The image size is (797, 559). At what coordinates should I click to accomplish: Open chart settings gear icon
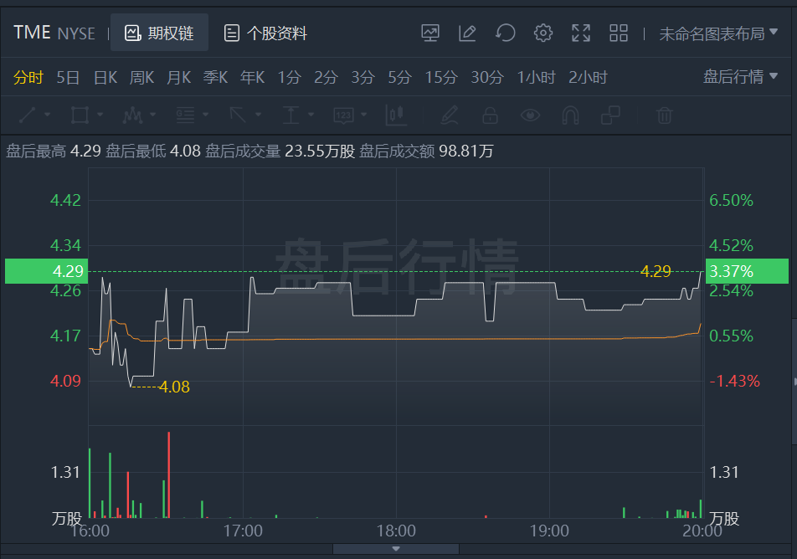[x=542, y=33]
